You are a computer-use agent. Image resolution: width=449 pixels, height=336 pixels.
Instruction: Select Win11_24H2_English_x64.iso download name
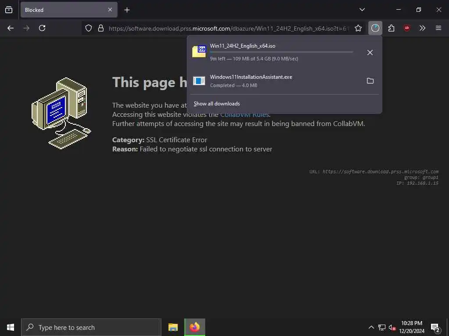pos(242,45)
